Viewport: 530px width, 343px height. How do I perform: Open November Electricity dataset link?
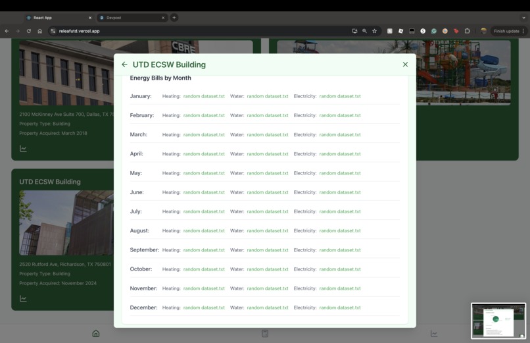[340, 288]
